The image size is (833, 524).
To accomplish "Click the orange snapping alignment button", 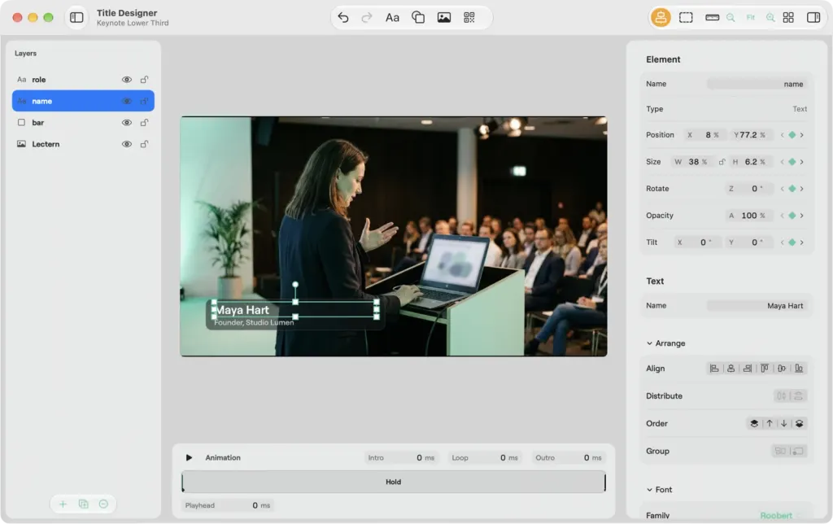I will pos(661,18).
